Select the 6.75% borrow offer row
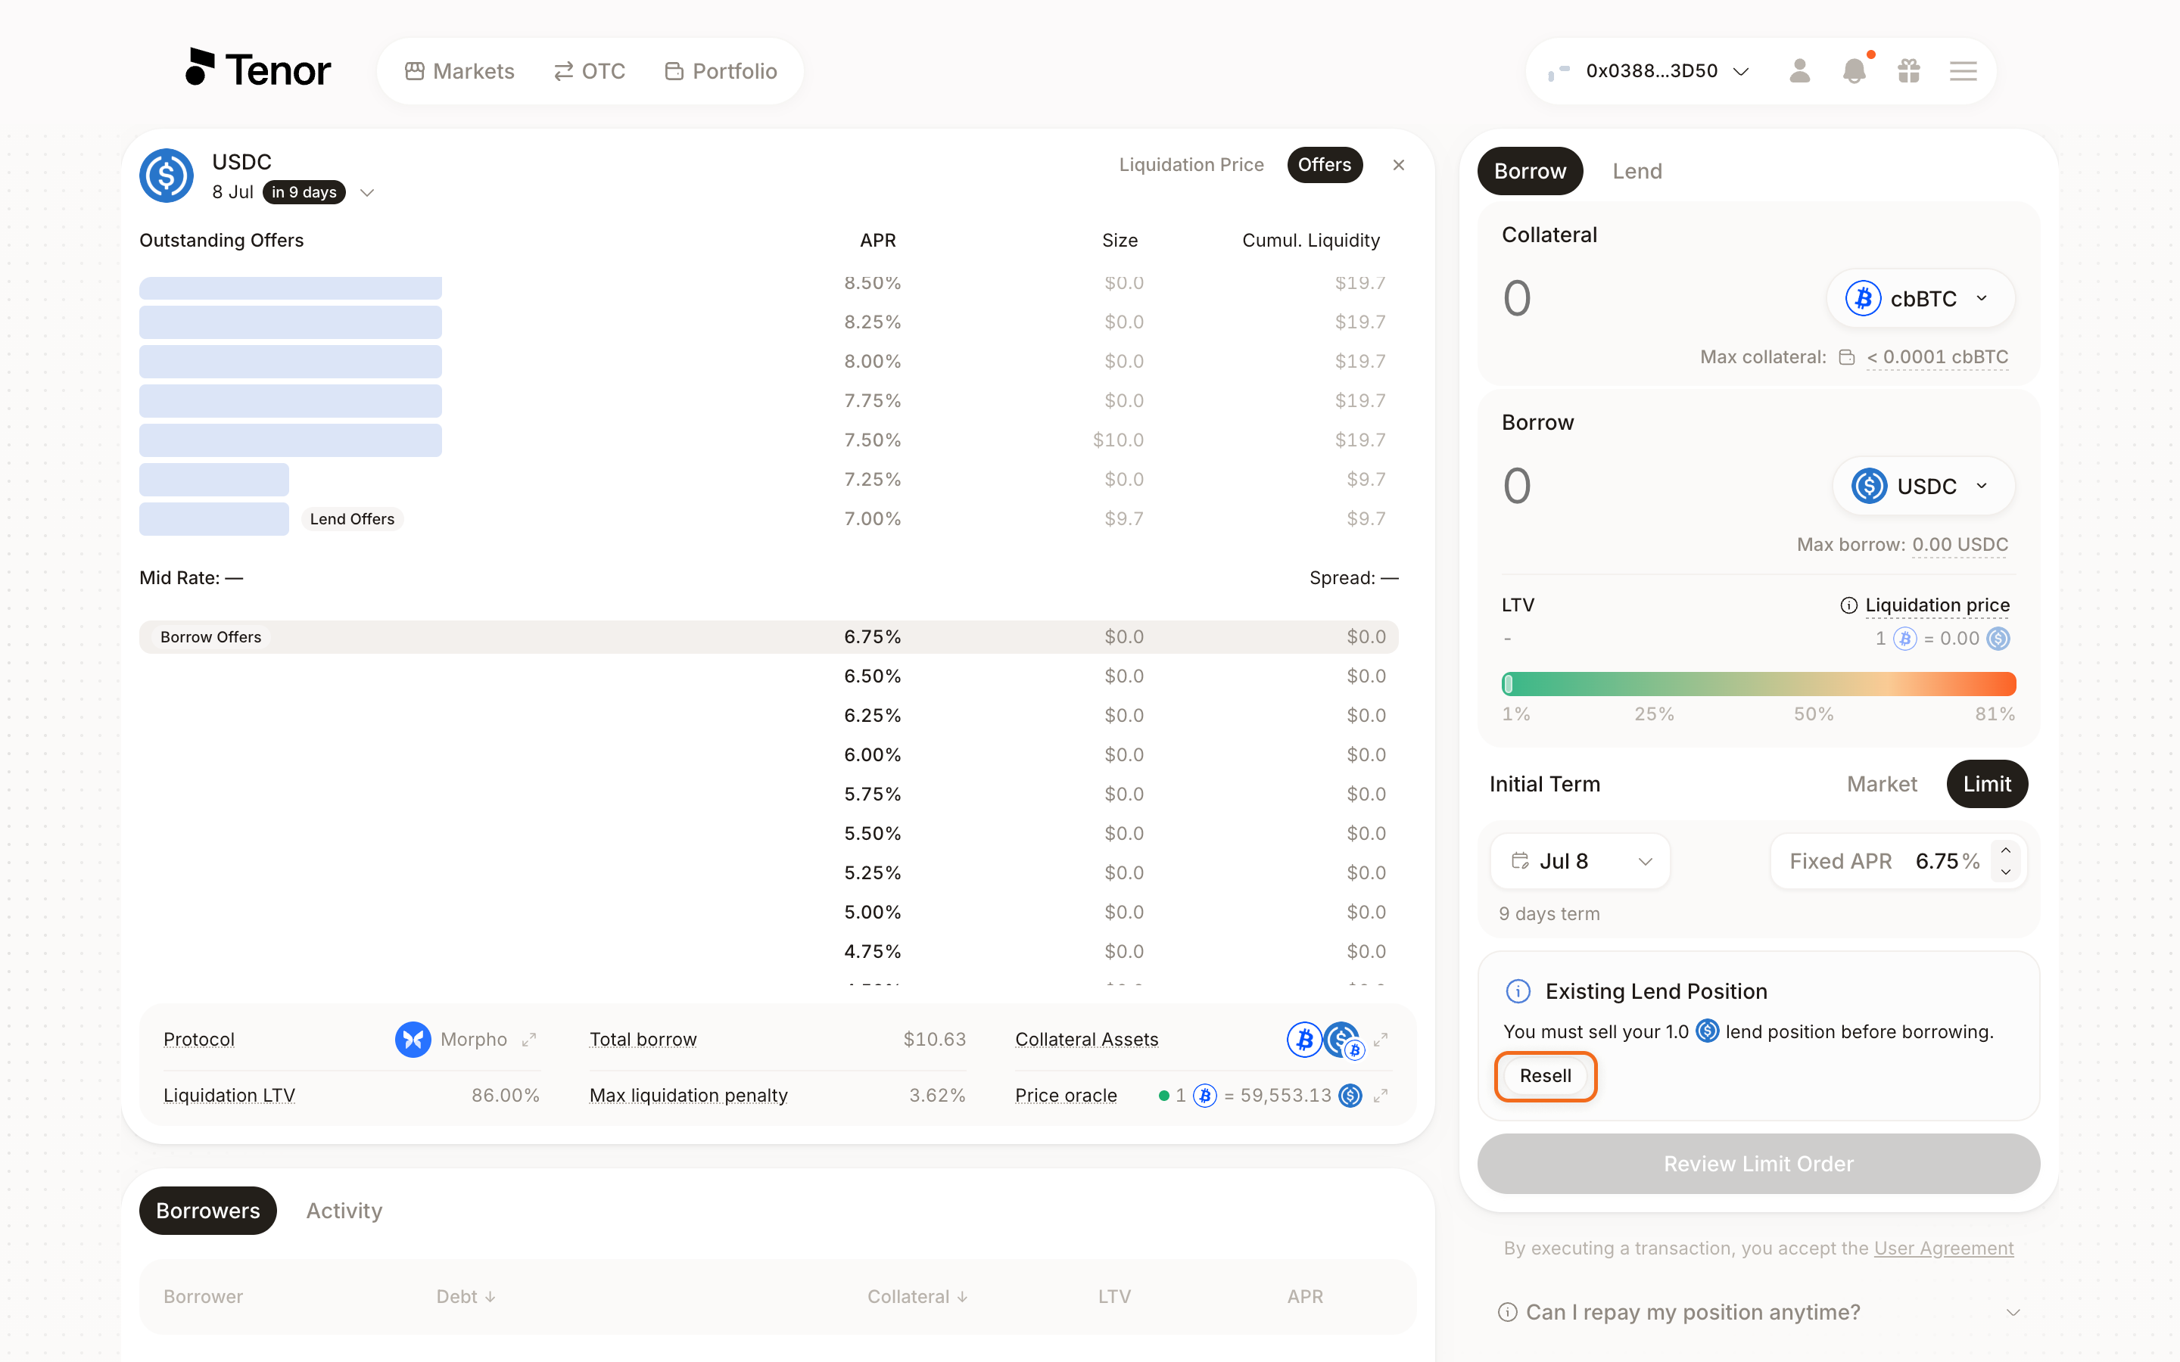 (768, 637)
